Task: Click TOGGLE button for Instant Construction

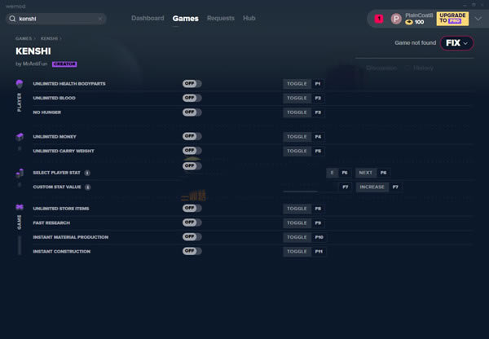Action: coord(297,252)
